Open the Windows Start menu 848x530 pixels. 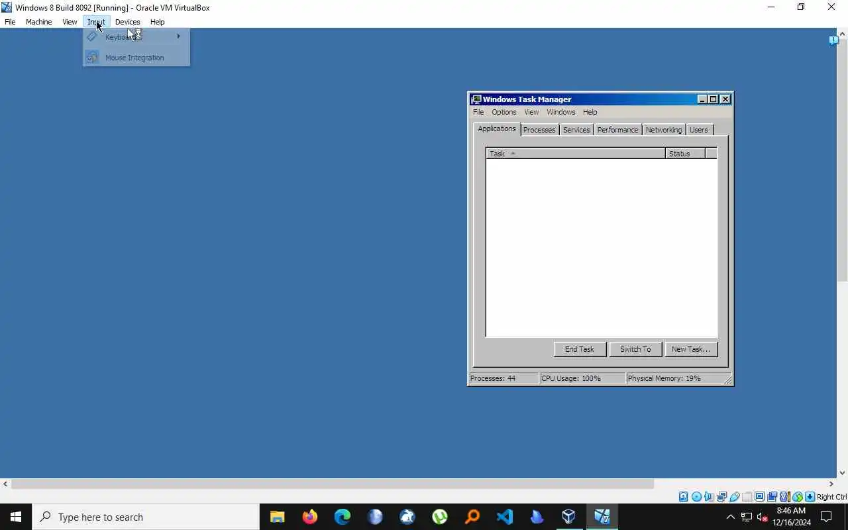pos(16,517)
